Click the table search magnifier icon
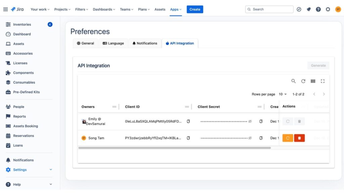344x193 pixels. [x=293, y=81]
